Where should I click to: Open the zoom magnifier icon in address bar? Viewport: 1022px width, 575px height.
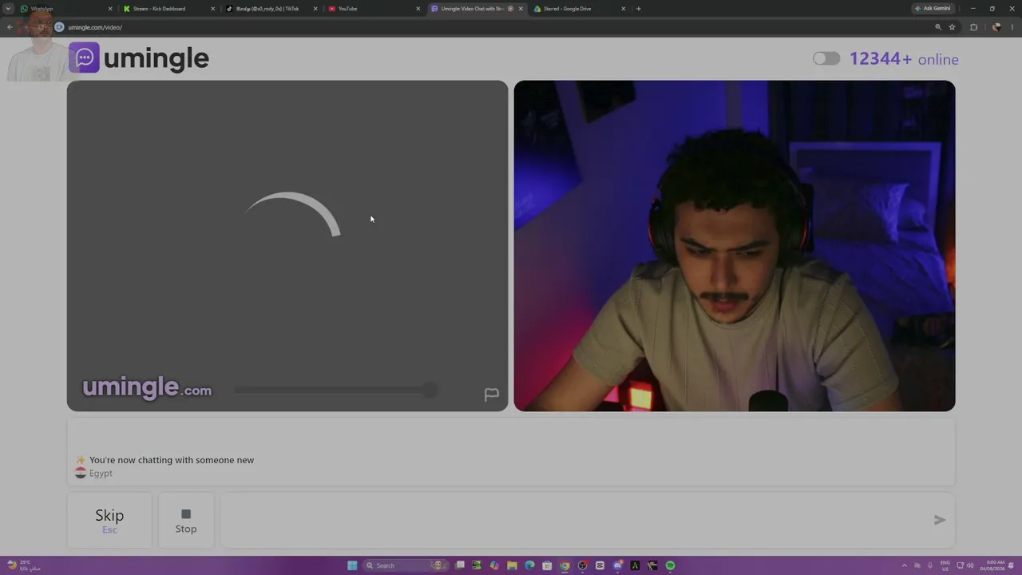[938, 27]
